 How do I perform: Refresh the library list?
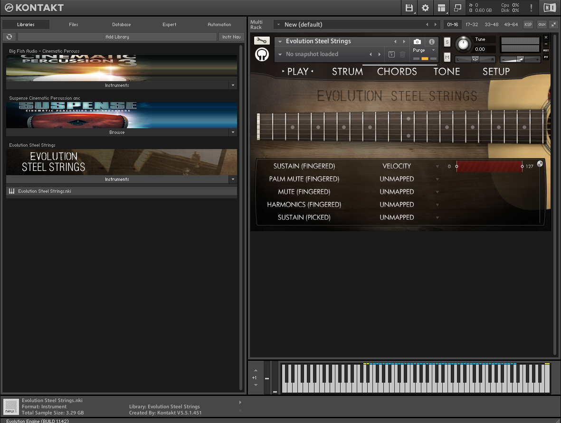point(10,37)
